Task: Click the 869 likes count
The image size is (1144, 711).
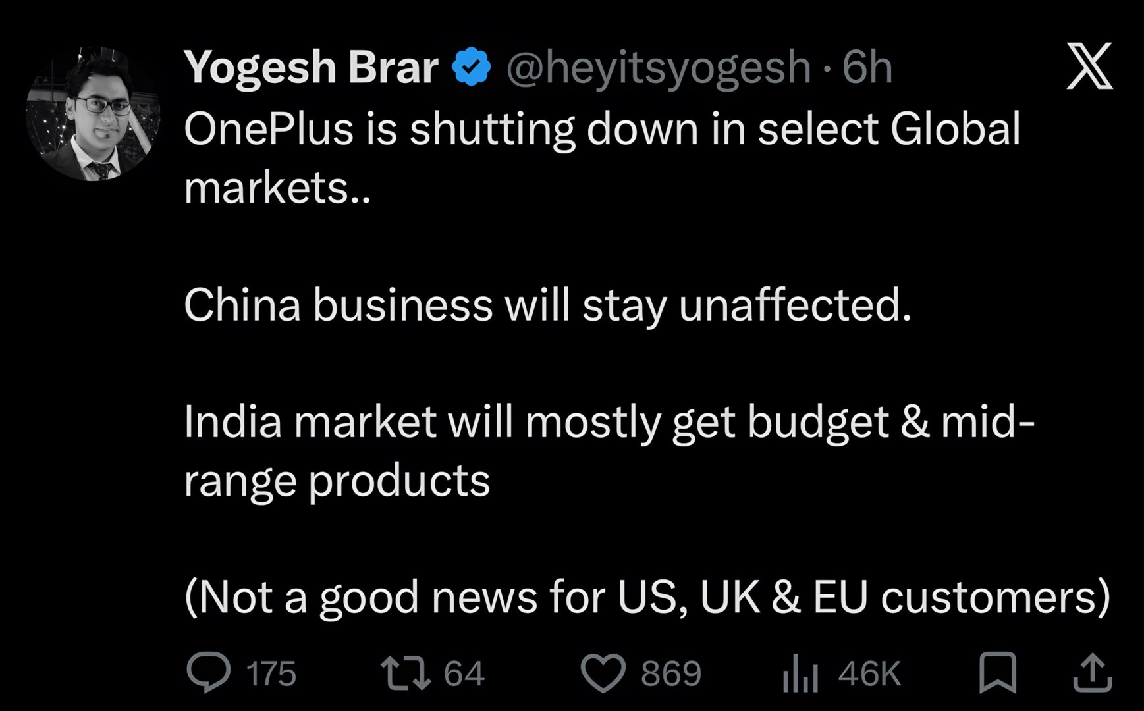Action: (670, 673)
